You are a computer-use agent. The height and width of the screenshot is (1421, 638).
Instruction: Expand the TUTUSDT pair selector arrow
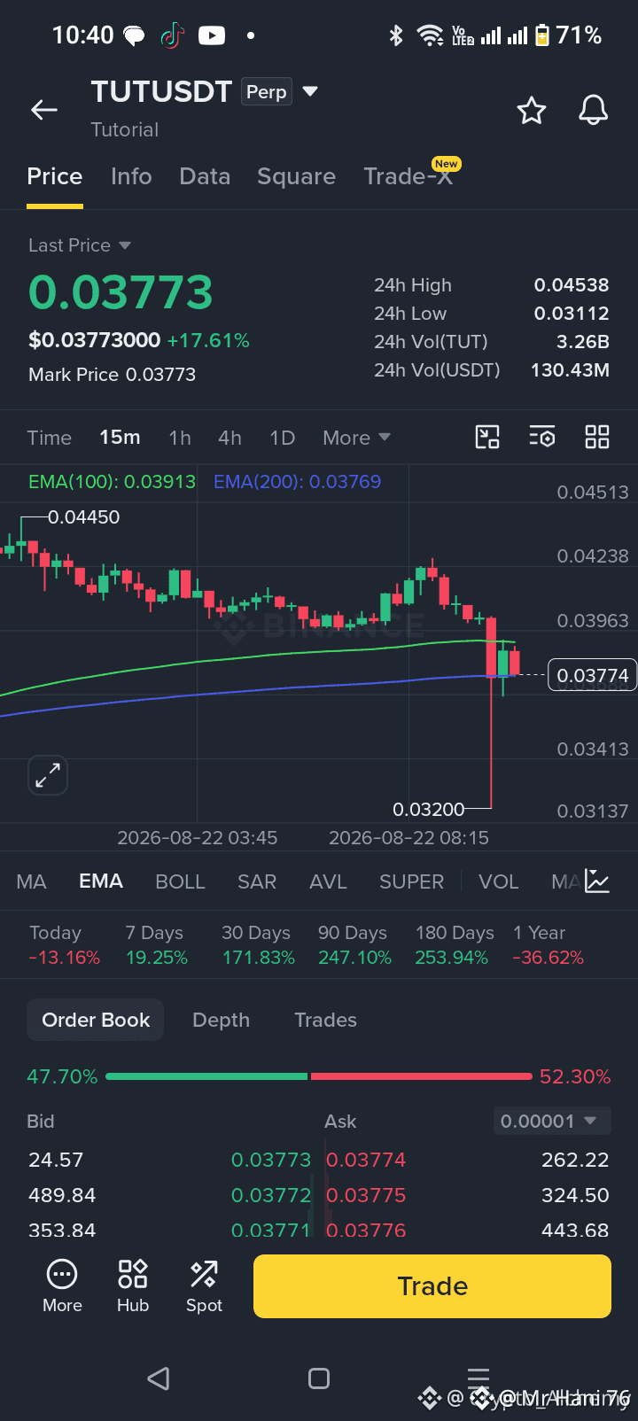click(x=310, y=91)
